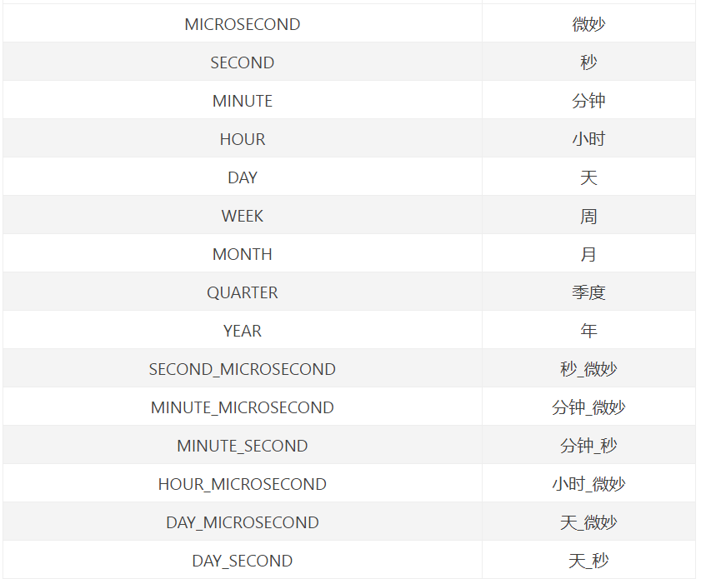This screenshot has height=579, width=701.
Task: Select the QUARTER cell
Action: pos(243,292)
